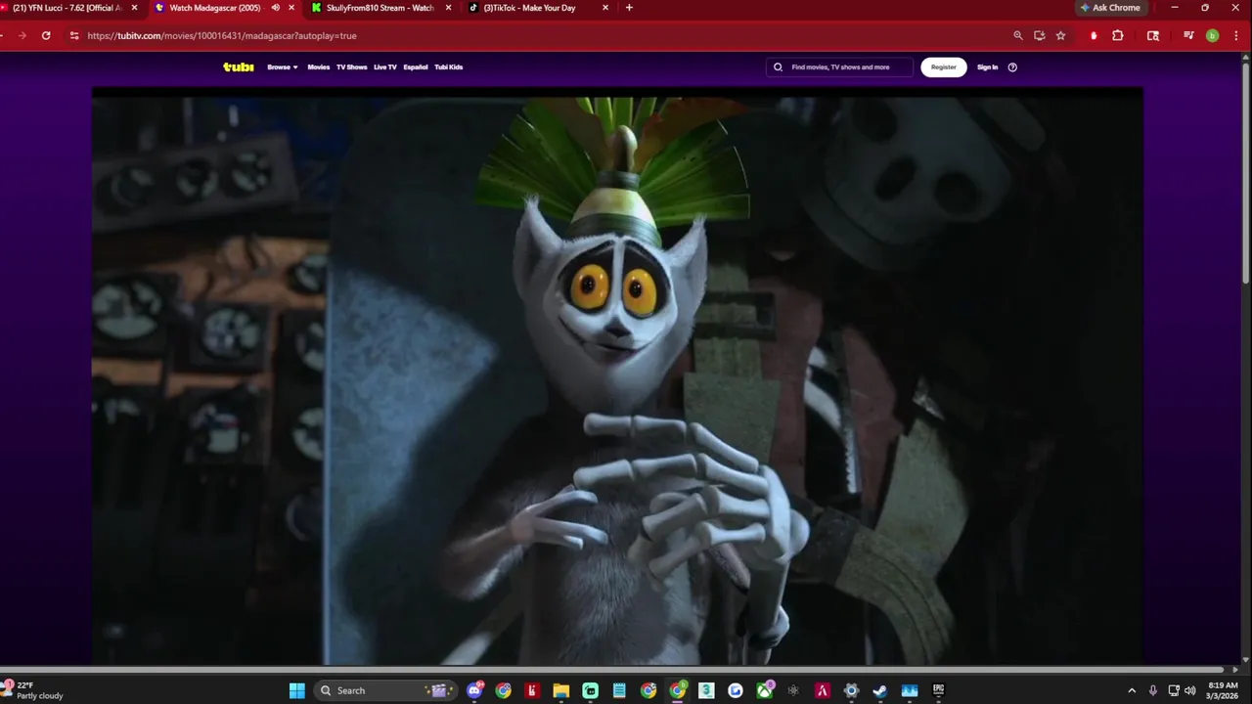This screenshot has width=1252, height=704.
Task: Open the Windows Start menu
Action: point(297,690)
